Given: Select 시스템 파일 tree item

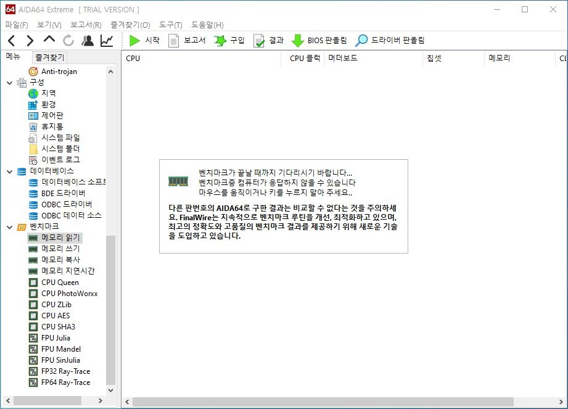Looking at the screenshot, I should point(54,138).
